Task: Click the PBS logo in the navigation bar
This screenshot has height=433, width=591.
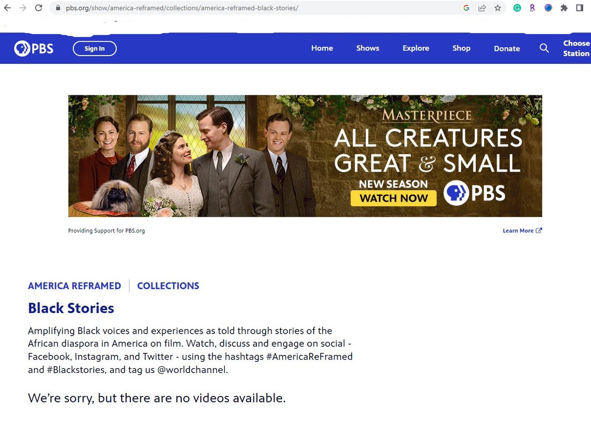Action: (33, 48)
